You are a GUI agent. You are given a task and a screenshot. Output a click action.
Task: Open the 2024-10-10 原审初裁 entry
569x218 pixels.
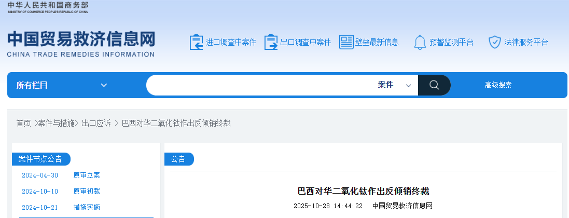tap(87, 192)
